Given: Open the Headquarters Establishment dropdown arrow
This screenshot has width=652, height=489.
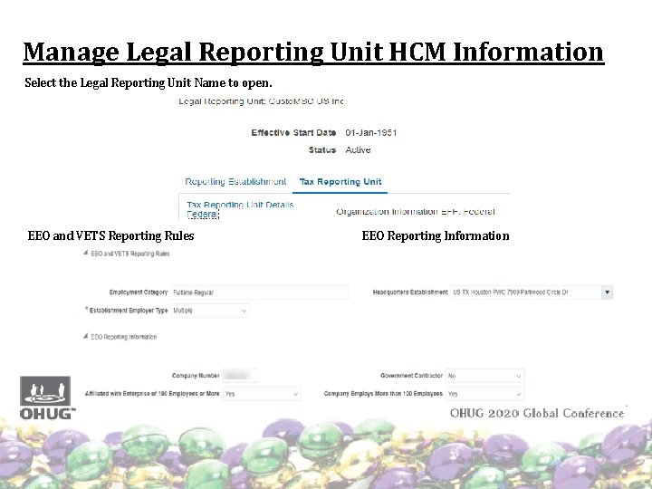Looking at the screenshot, I should click(607, 292).
